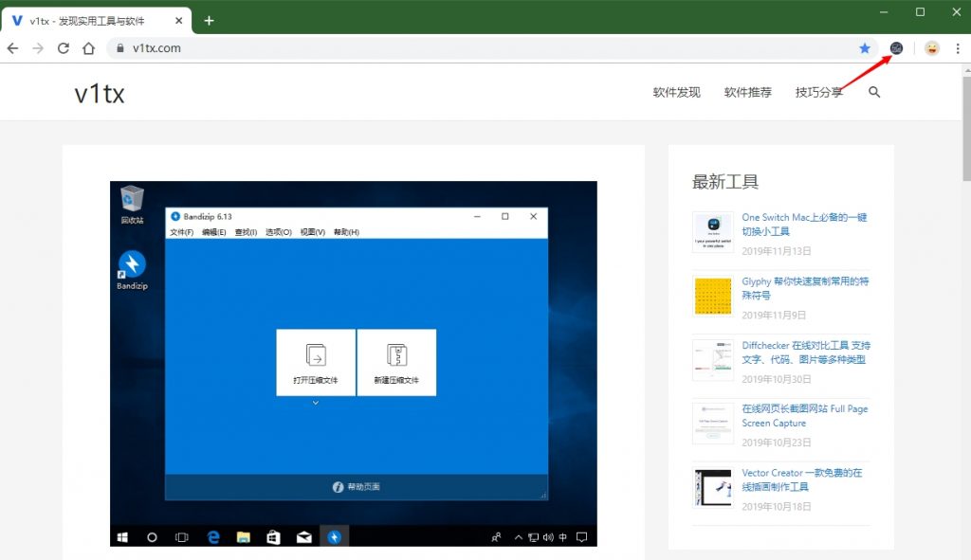Open the profile avatar menu
Viewport: 971px width, 560px height.
tap(931, 48)
